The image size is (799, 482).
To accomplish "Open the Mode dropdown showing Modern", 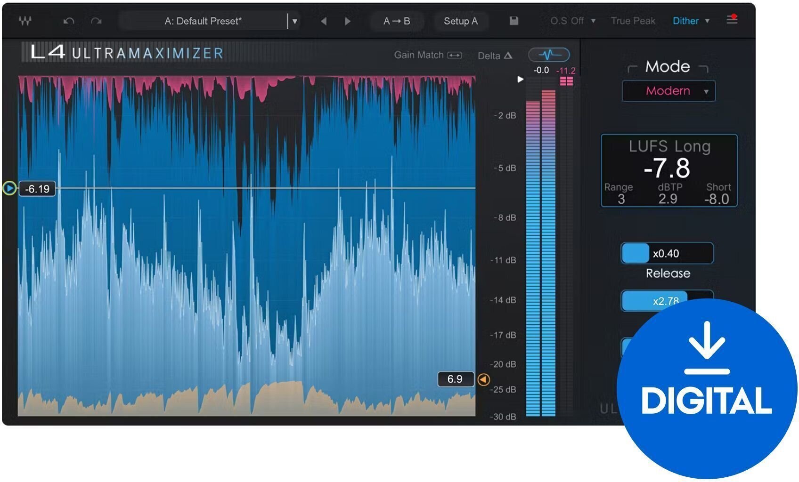I will 668,91.
